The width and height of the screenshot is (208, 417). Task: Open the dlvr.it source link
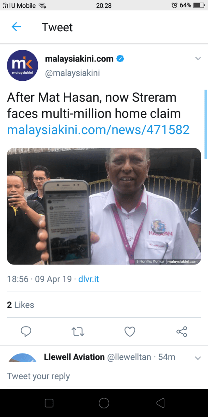[88, 279]
